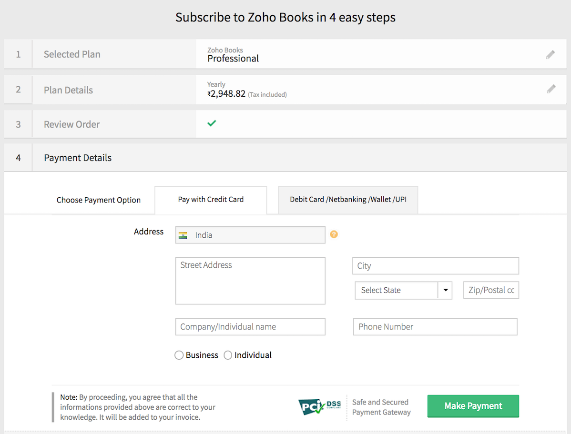This screenshot has height=434, width=571.
Task: Click the Phone Number field
Action: [x=435, y=327]
